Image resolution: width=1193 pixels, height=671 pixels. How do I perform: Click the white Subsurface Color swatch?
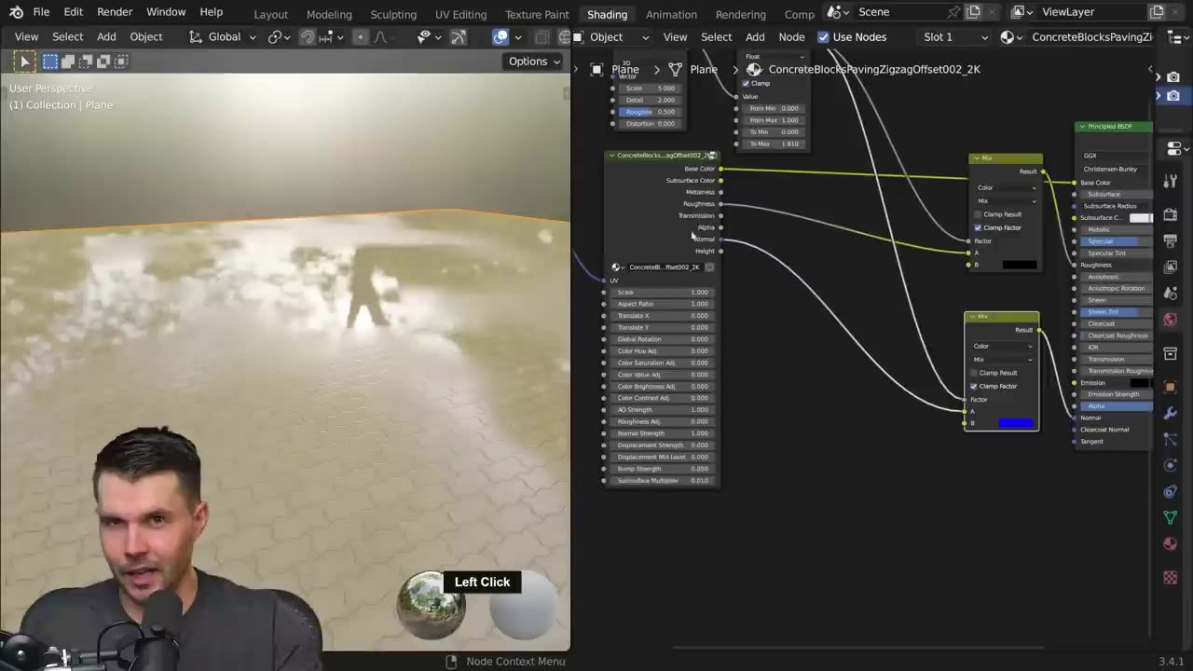pyautogui.click(x=1141, y=218)
